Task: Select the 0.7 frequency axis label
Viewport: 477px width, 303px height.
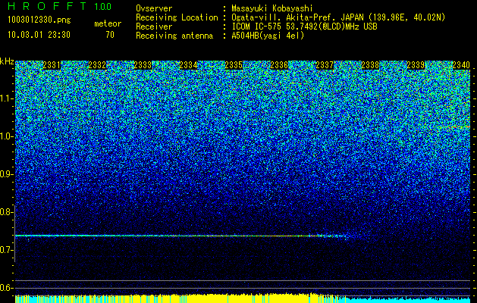Action: [x=6, y=250]
